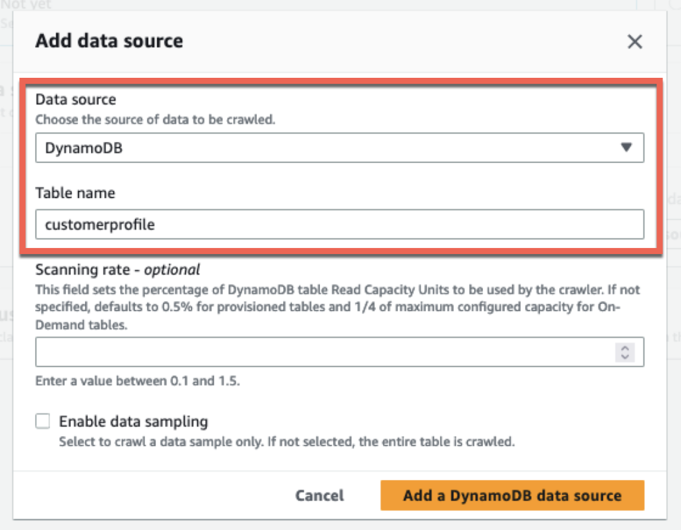
Task: Click the data sampling description text
Action: tap(287, 442)
